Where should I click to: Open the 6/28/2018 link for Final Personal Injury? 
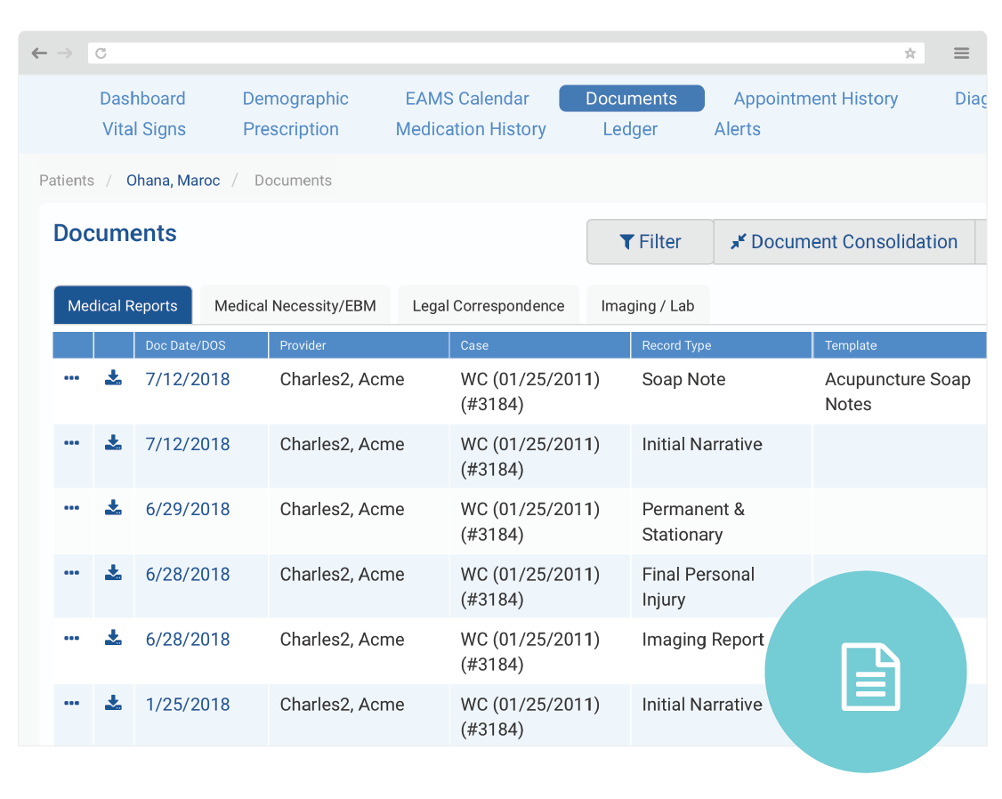[188, 574]
